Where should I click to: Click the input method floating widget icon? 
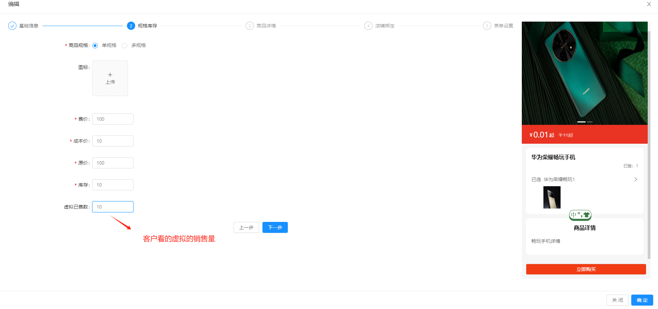coord(580,215)
